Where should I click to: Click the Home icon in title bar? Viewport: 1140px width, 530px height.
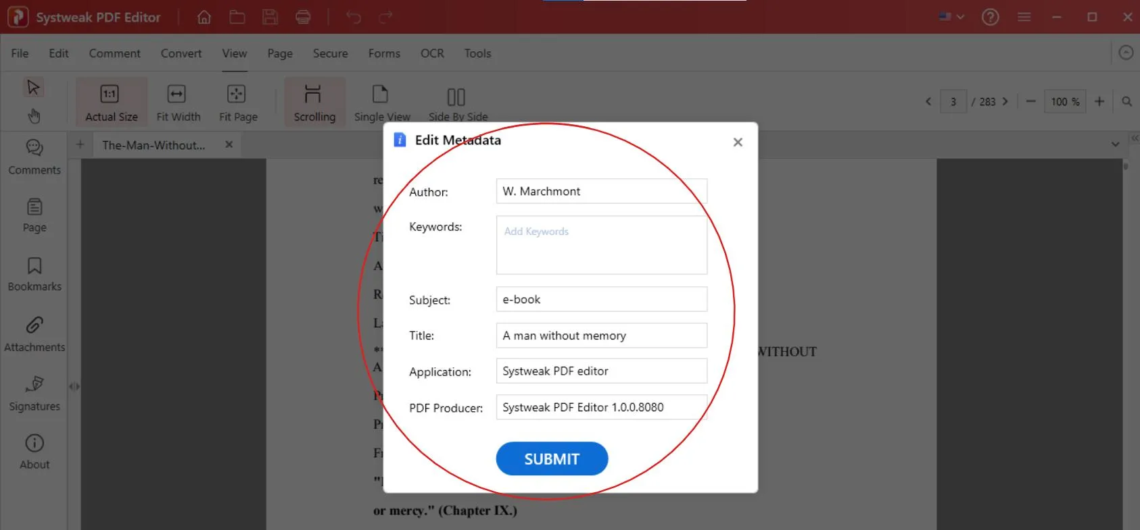[204, 17]
